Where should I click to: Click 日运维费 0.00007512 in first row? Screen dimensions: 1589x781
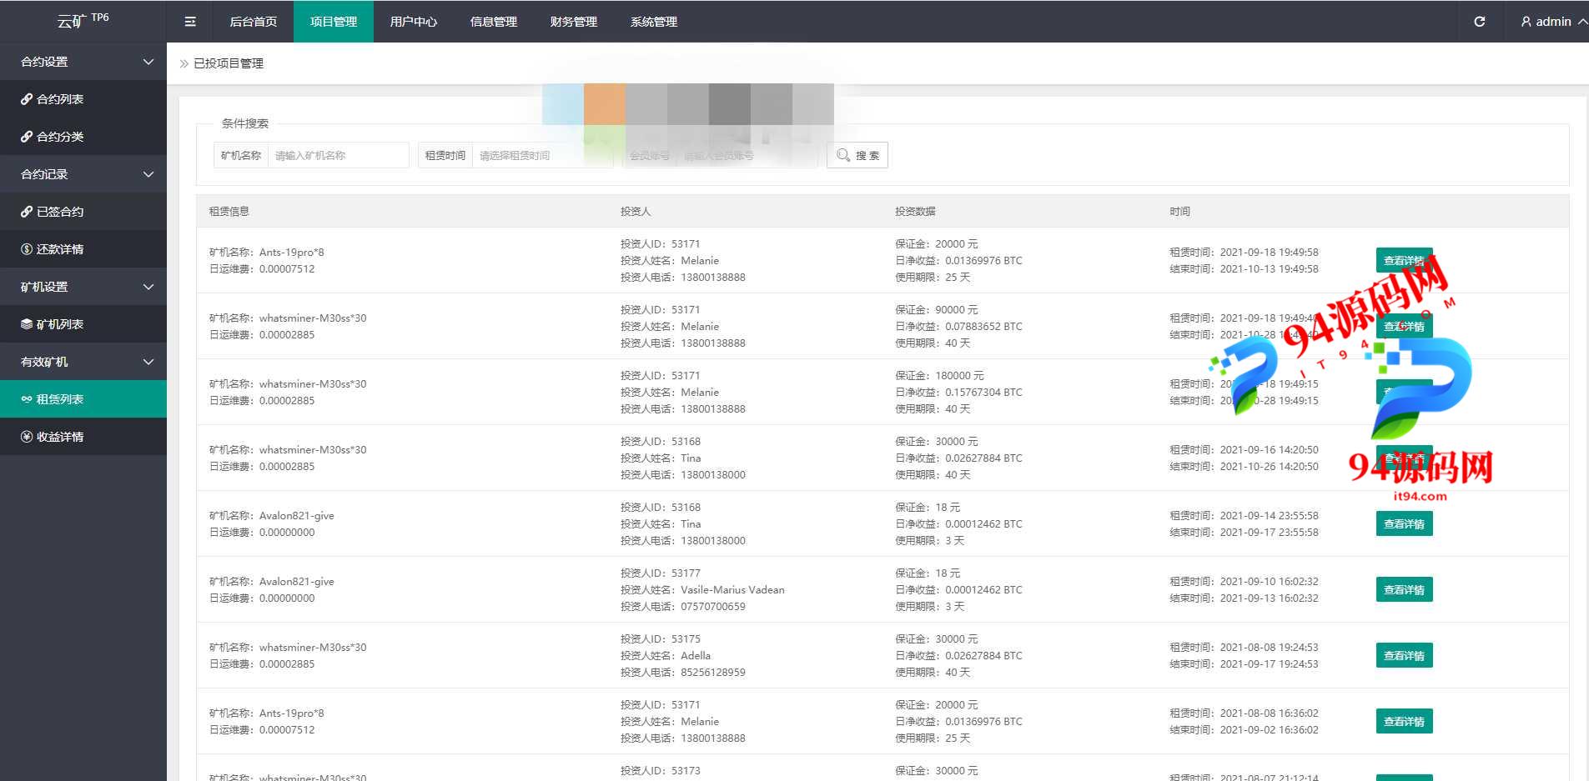tap(262, 268)
